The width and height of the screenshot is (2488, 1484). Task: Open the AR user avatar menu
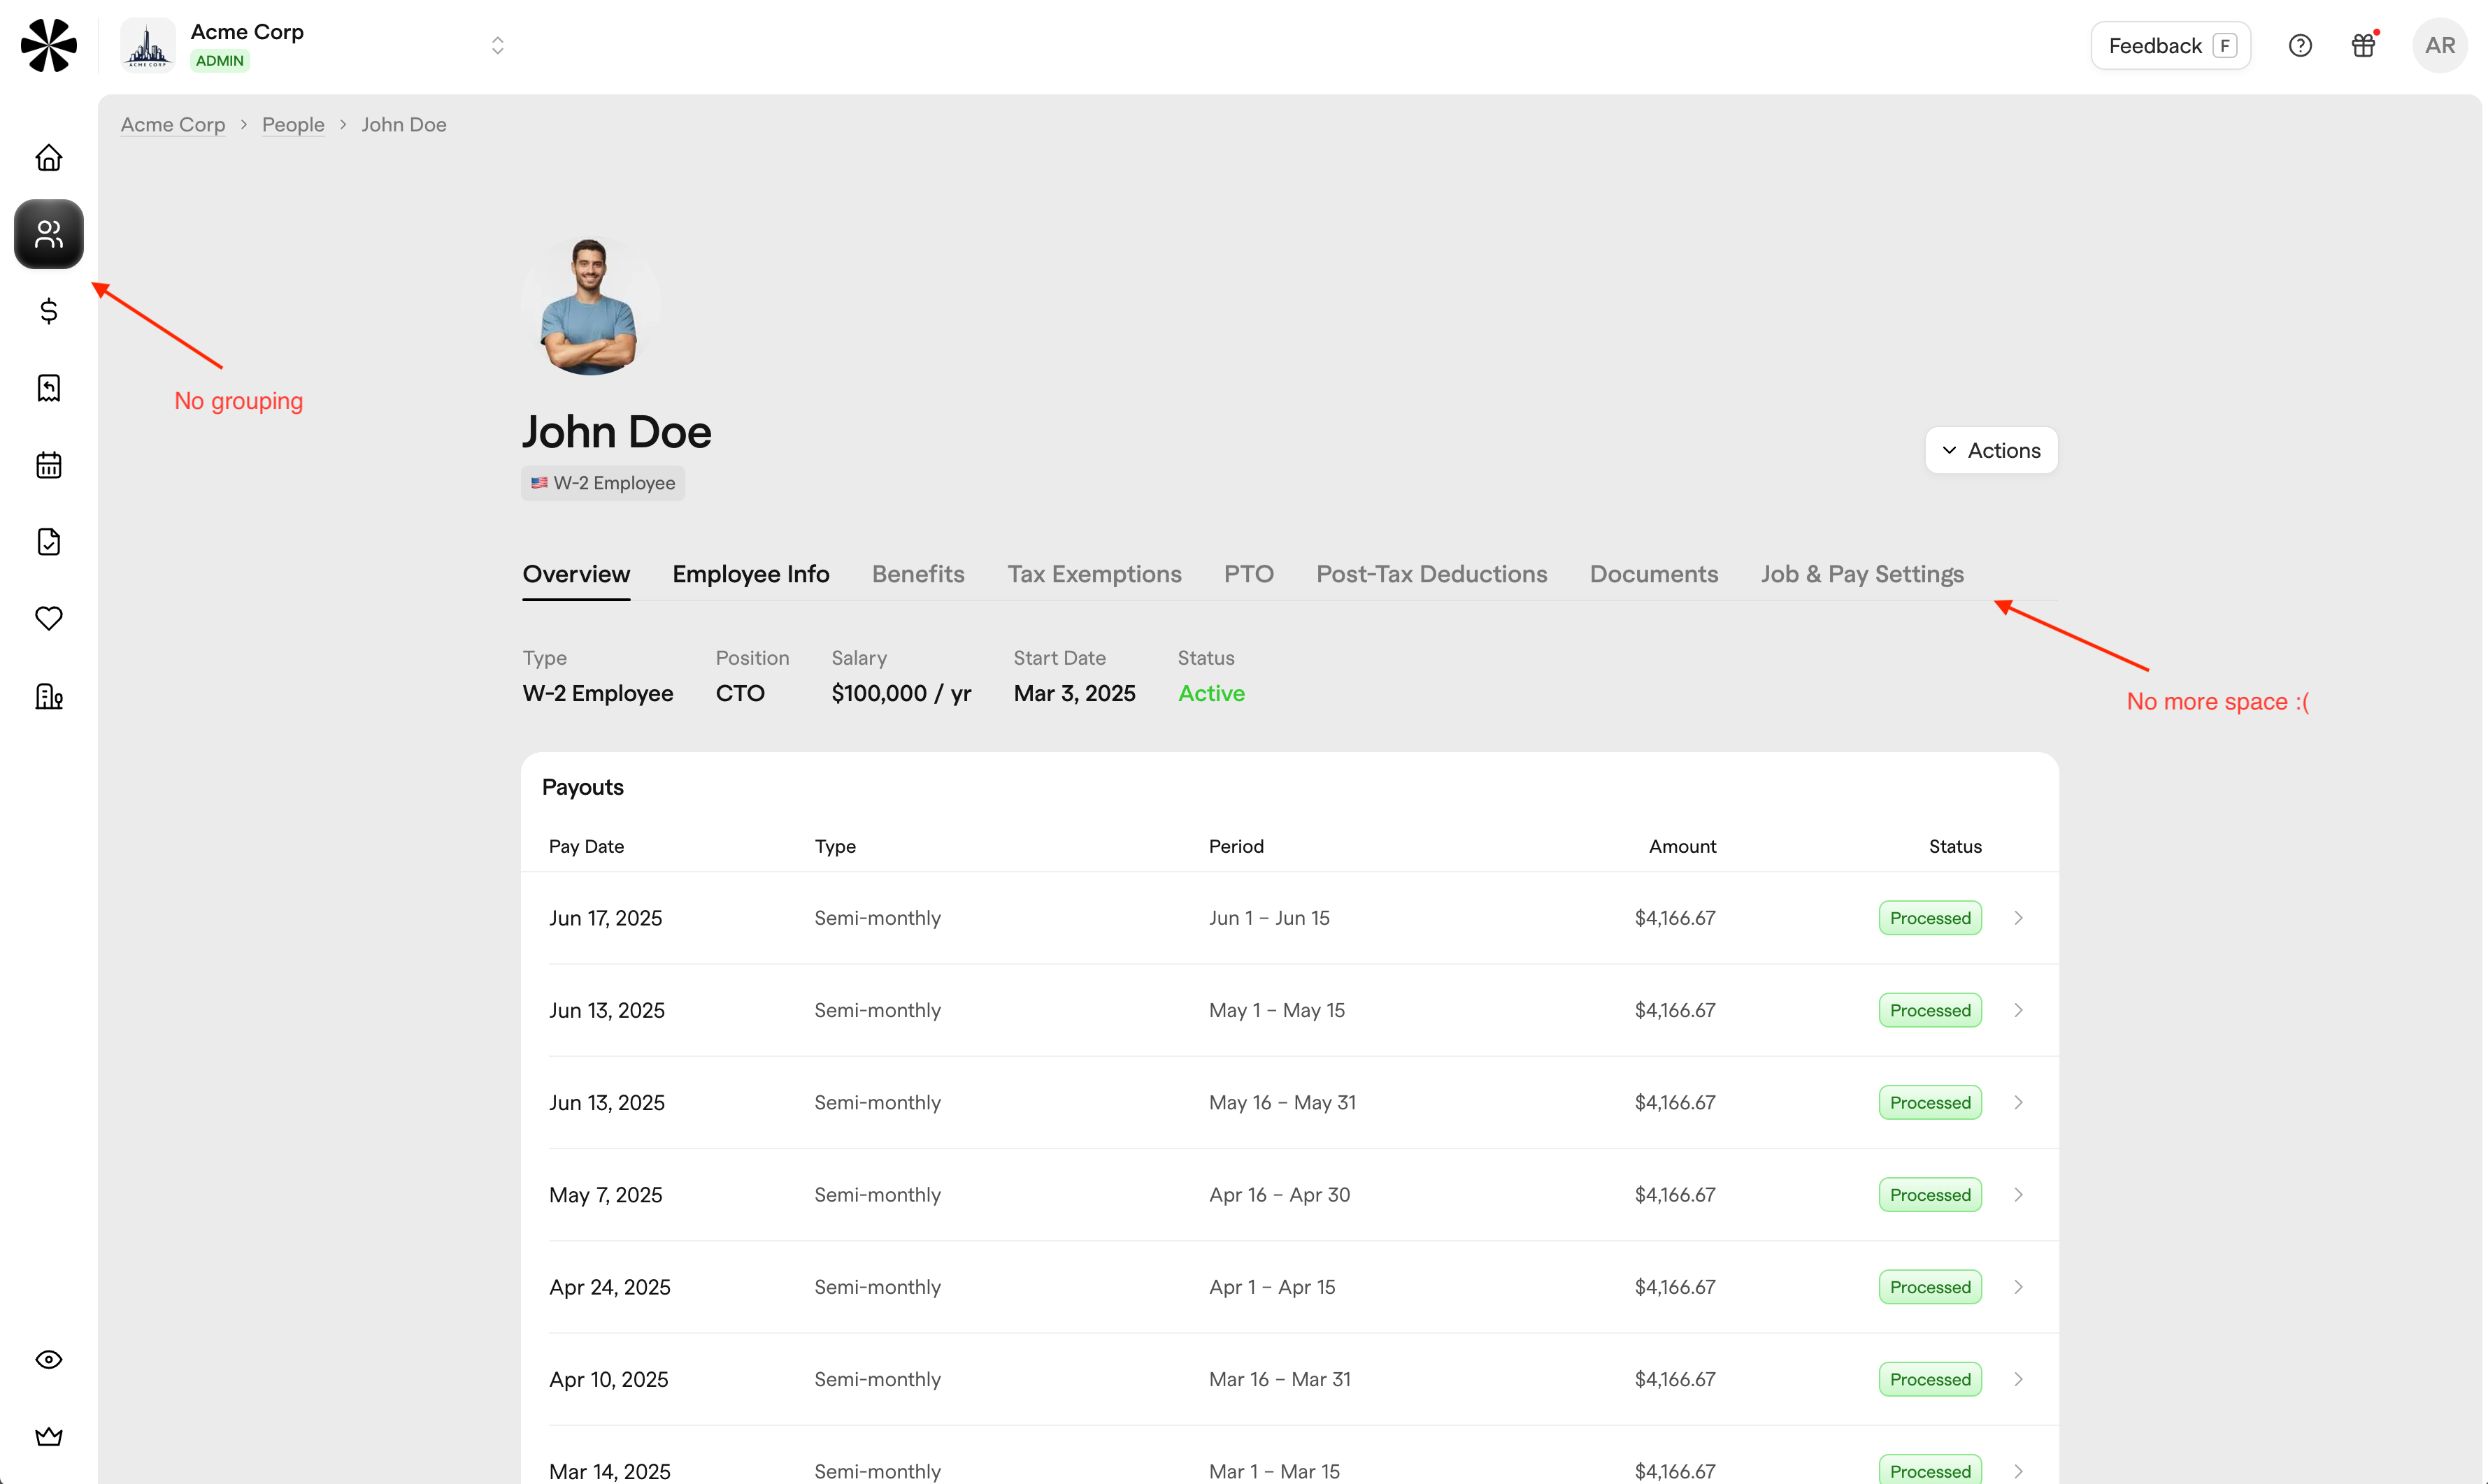(2439, 46)
